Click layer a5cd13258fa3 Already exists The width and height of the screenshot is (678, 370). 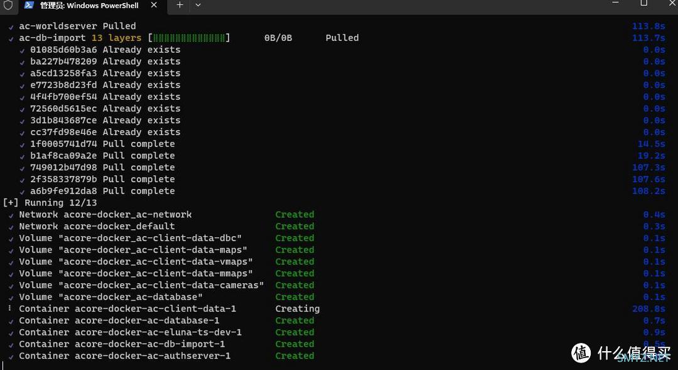(x=105, y=73)
